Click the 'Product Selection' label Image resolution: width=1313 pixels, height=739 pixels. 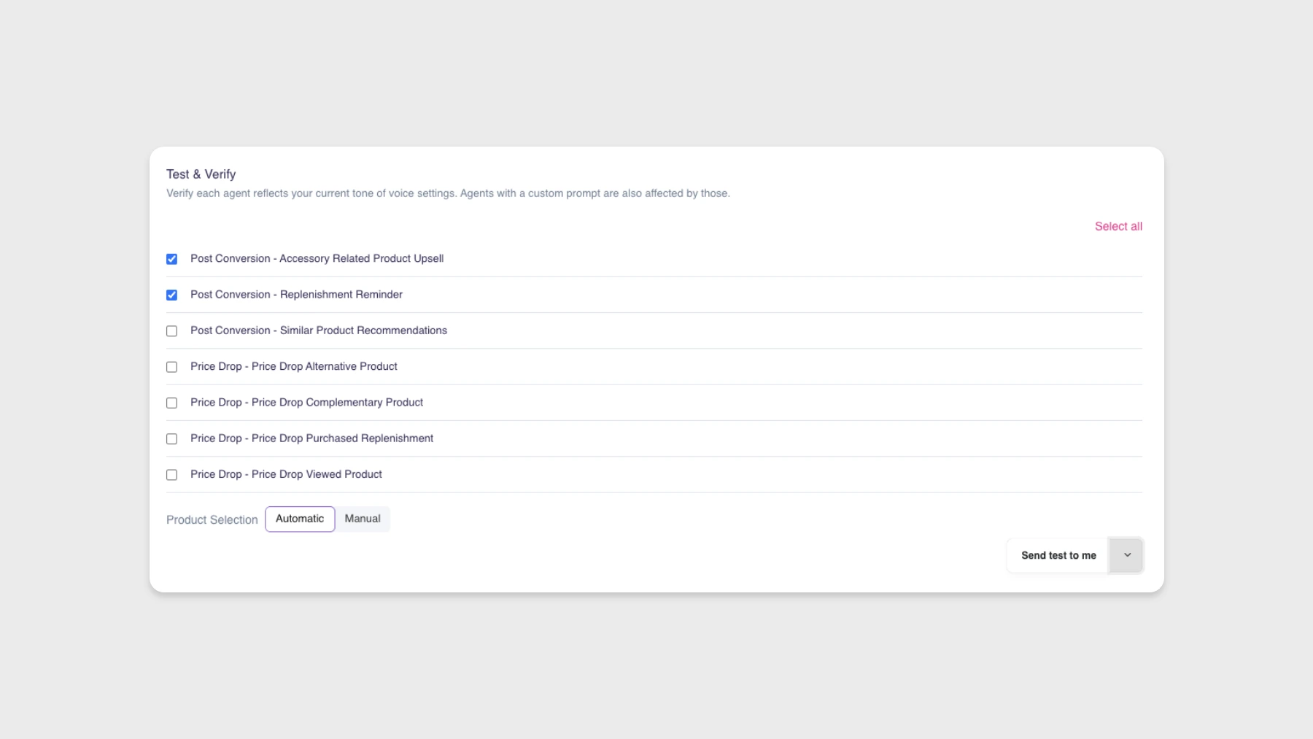pyautogui.click(x=212, y=519)
